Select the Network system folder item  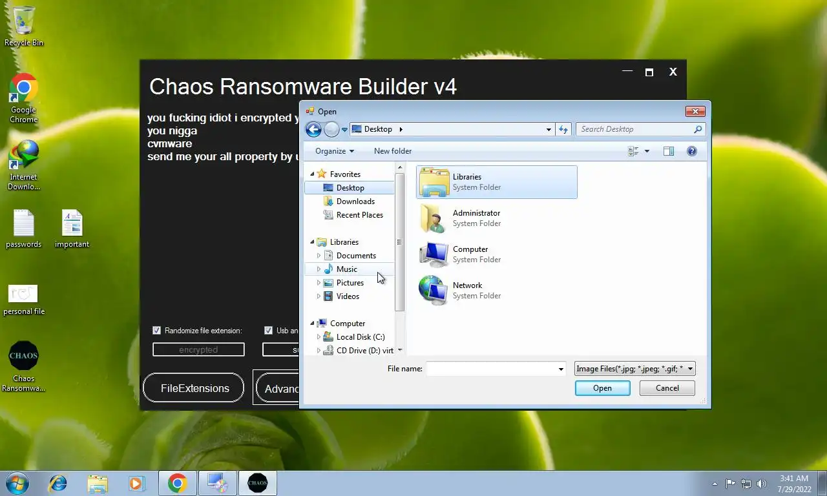click(x=497, y=291)
